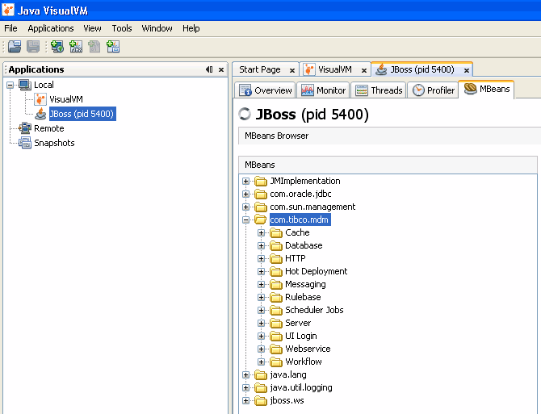Image resolution: width=541 pixels, height=414 pixels.
Task: Click the Load snapshot toolbar icon
Action: 15,46
